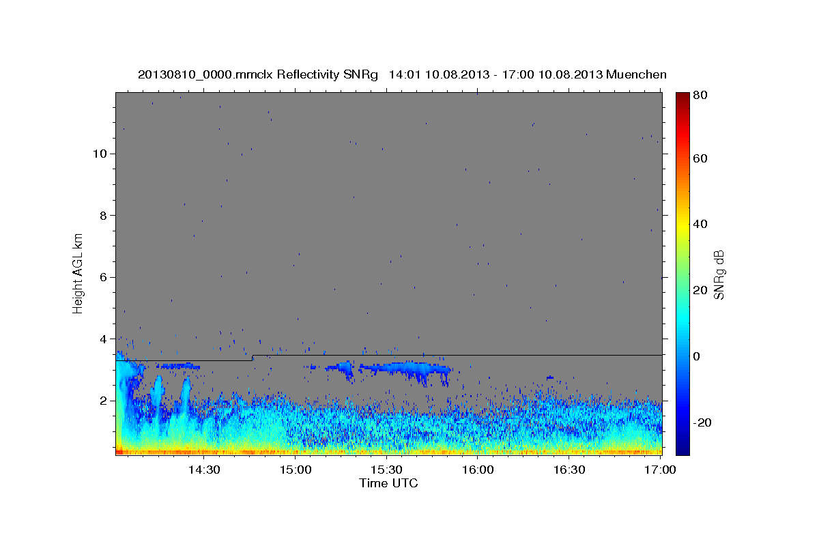Click the colorbar value 80

pyautogui.click(x=701, y=96)
